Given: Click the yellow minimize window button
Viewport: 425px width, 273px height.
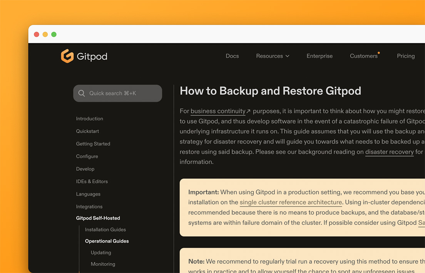Looking at the screenshot, I should (x=45, y=34).
